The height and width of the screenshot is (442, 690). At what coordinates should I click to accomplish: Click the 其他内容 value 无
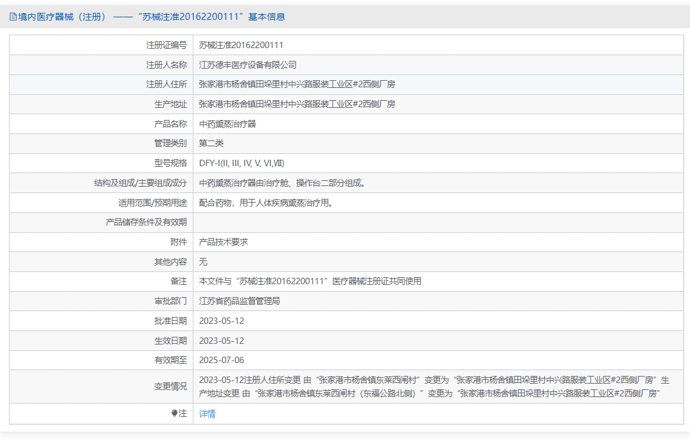203,262
